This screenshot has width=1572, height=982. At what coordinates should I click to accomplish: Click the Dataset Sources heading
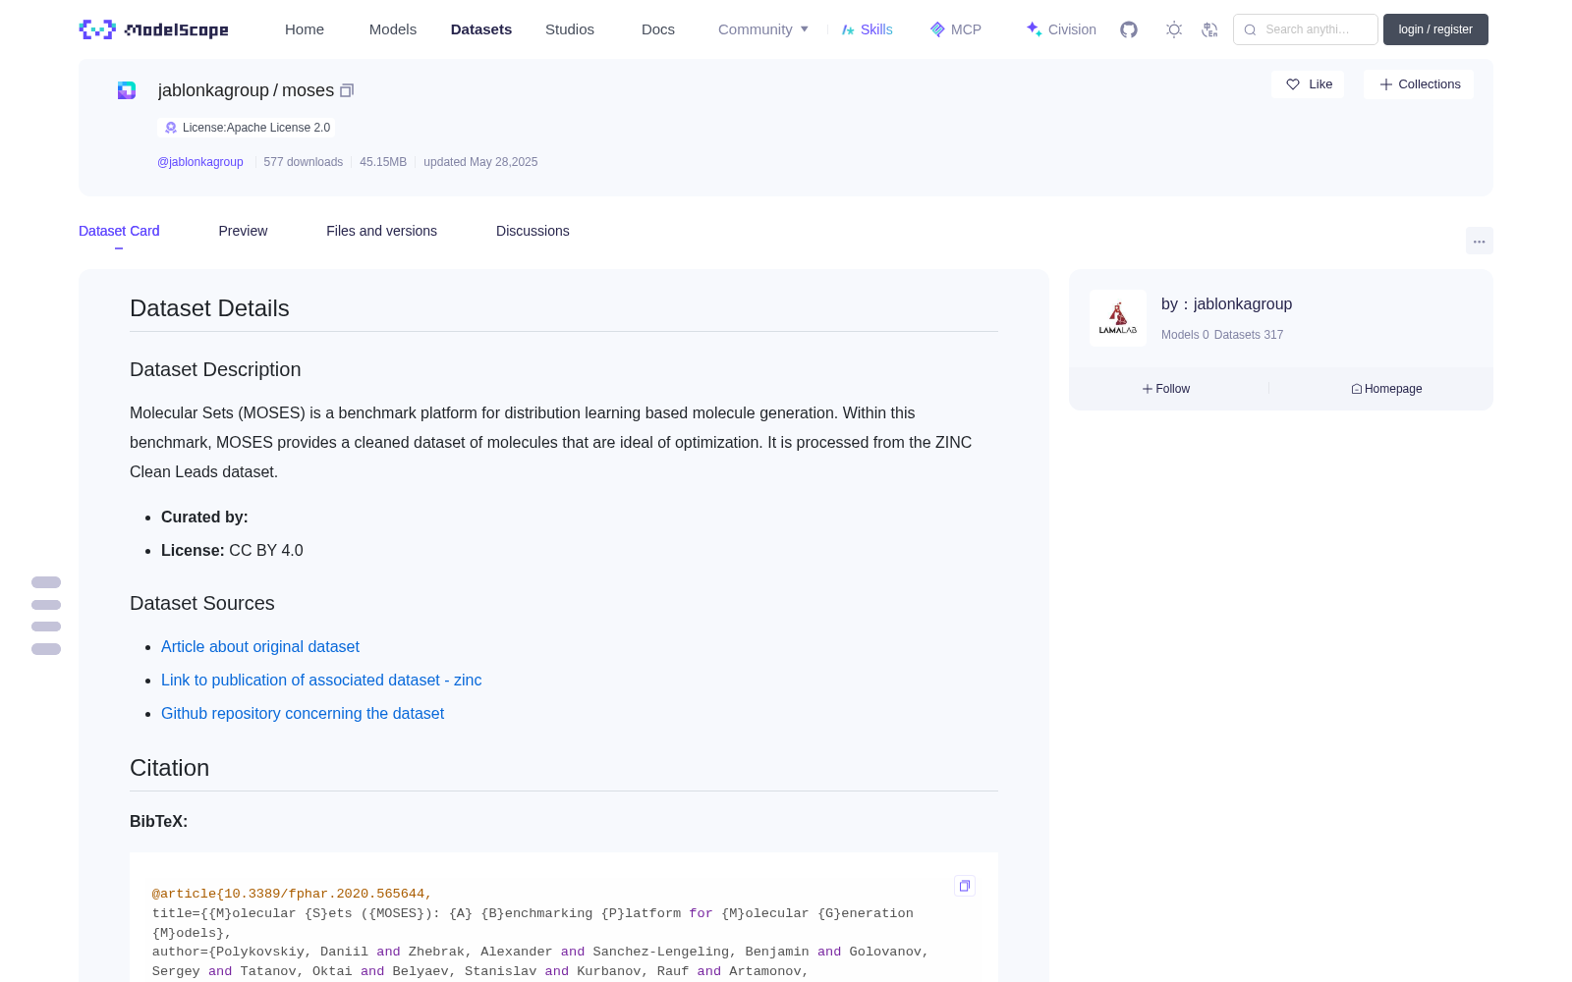coord(202,603)
